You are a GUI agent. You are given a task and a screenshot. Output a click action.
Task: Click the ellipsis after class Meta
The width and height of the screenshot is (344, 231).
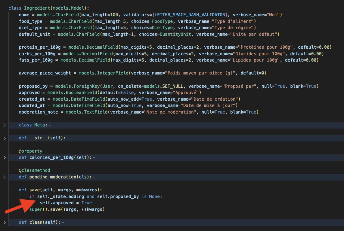point(50,125)
